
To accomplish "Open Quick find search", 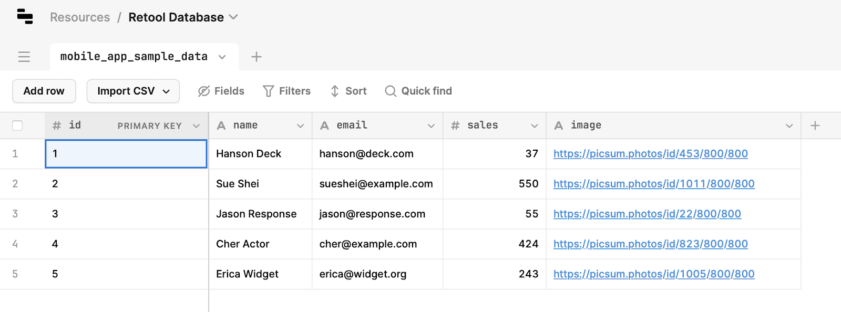I will [x=418, y=91].
